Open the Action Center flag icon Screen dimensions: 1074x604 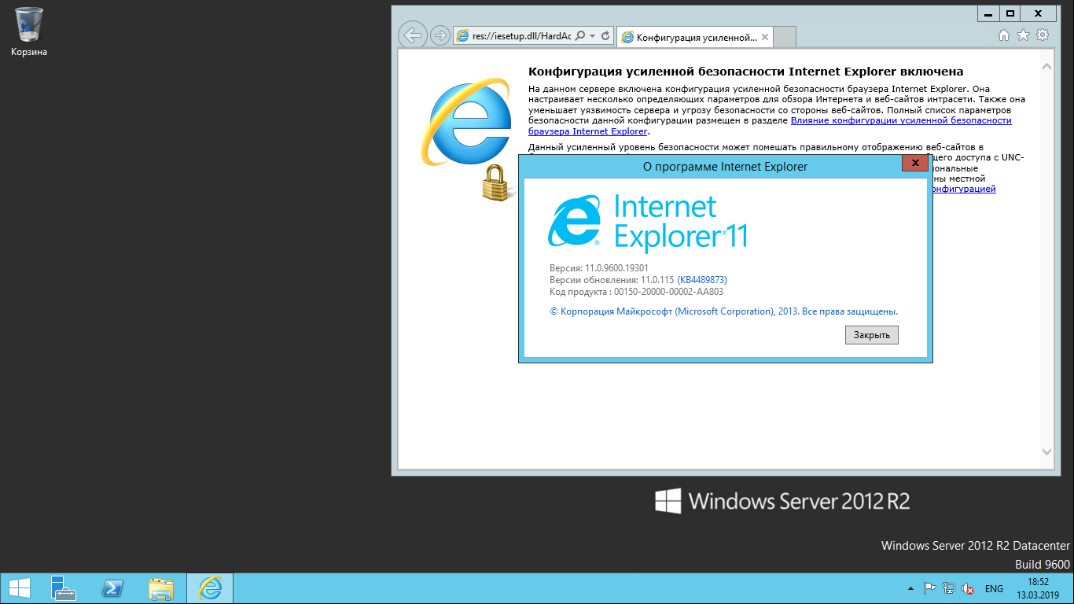point(929,588)
